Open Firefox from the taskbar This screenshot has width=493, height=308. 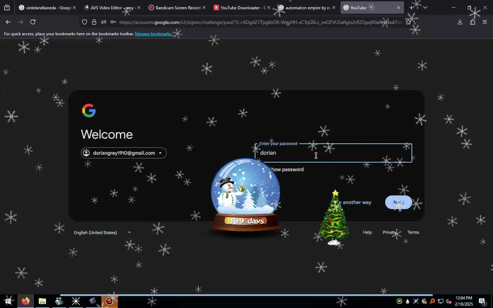click(x=25, y=301)
